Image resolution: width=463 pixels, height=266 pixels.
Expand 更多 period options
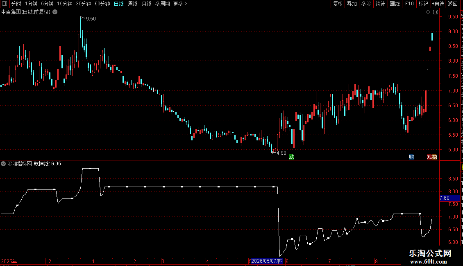[x=180, y=4]
